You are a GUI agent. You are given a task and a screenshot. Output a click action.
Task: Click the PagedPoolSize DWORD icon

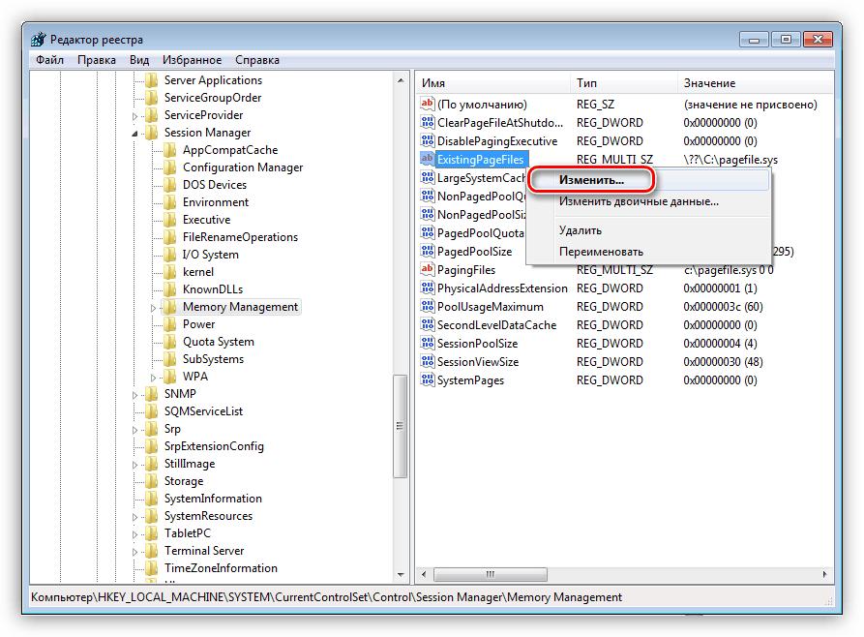tap(427, 251)
